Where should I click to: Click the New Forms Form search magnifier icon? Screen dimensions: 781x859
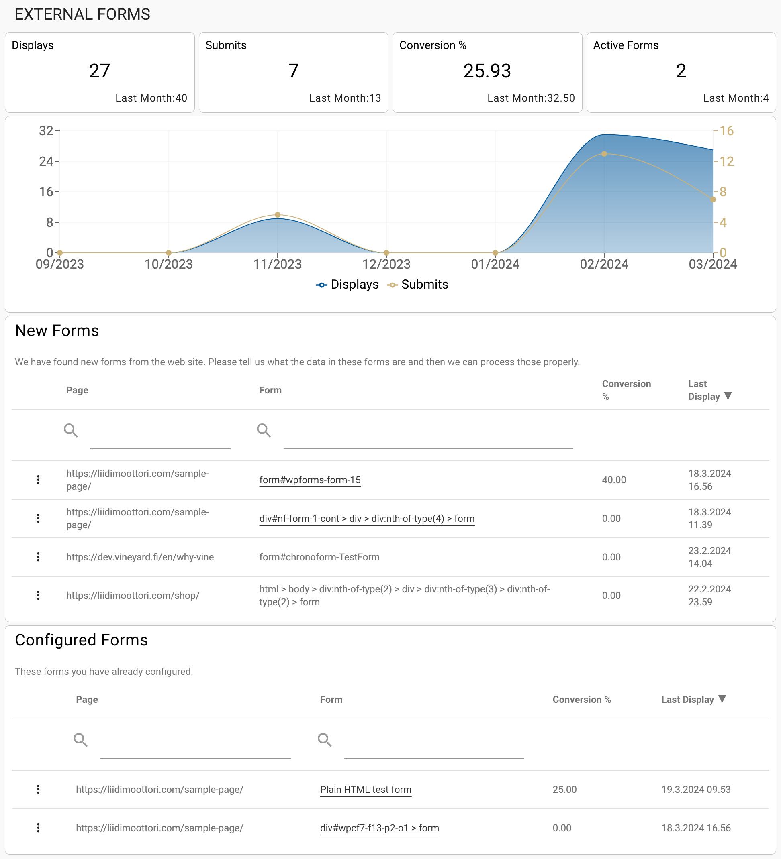click(264, 430)
